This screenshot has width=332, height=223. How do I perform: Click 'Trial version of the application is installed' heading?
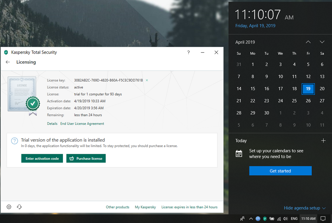tap(63, 140)
